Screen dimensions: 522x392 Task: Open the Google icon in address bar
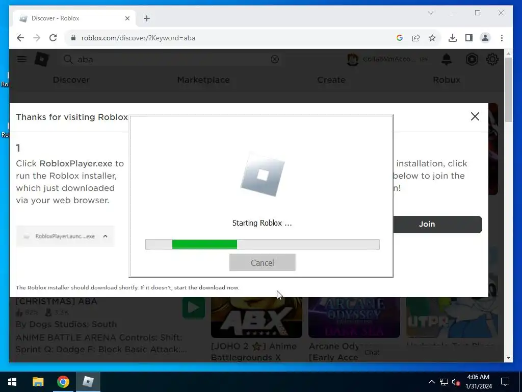(400, 38)
